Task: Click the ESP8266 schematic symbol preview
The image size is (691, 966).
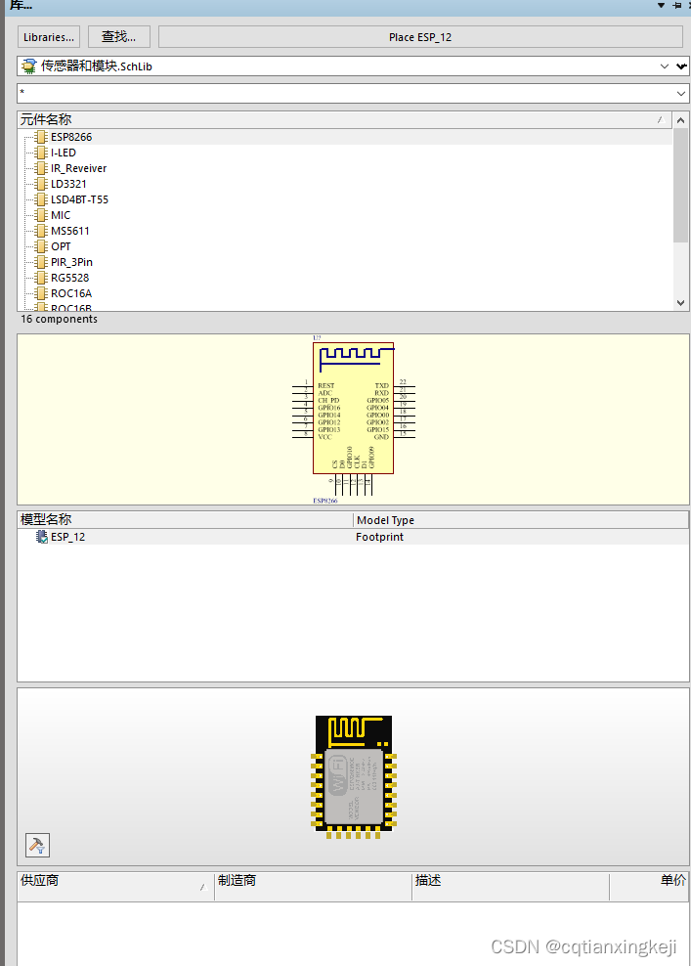Action: pos(354,418)
